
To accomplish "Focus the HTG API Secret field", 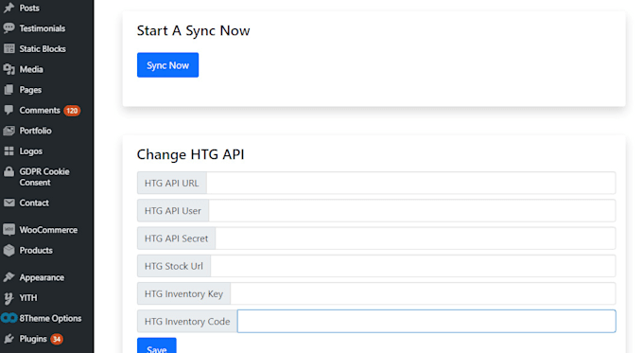I will (x=415, y=238).
